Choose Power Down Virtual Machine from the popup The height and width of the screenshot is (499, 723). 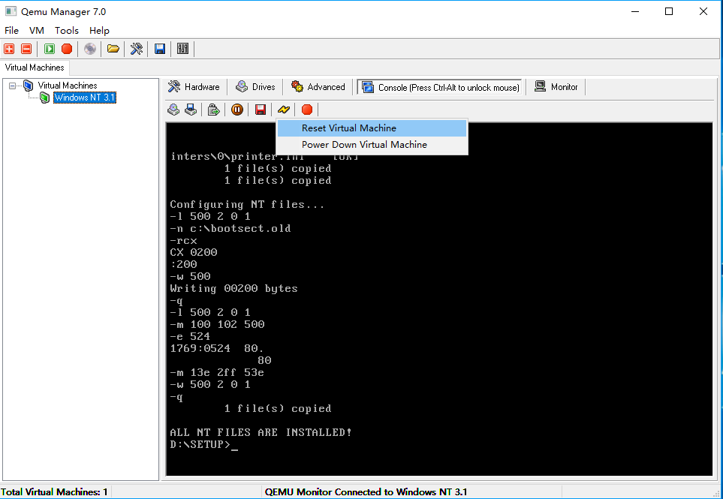pos(372,145)
